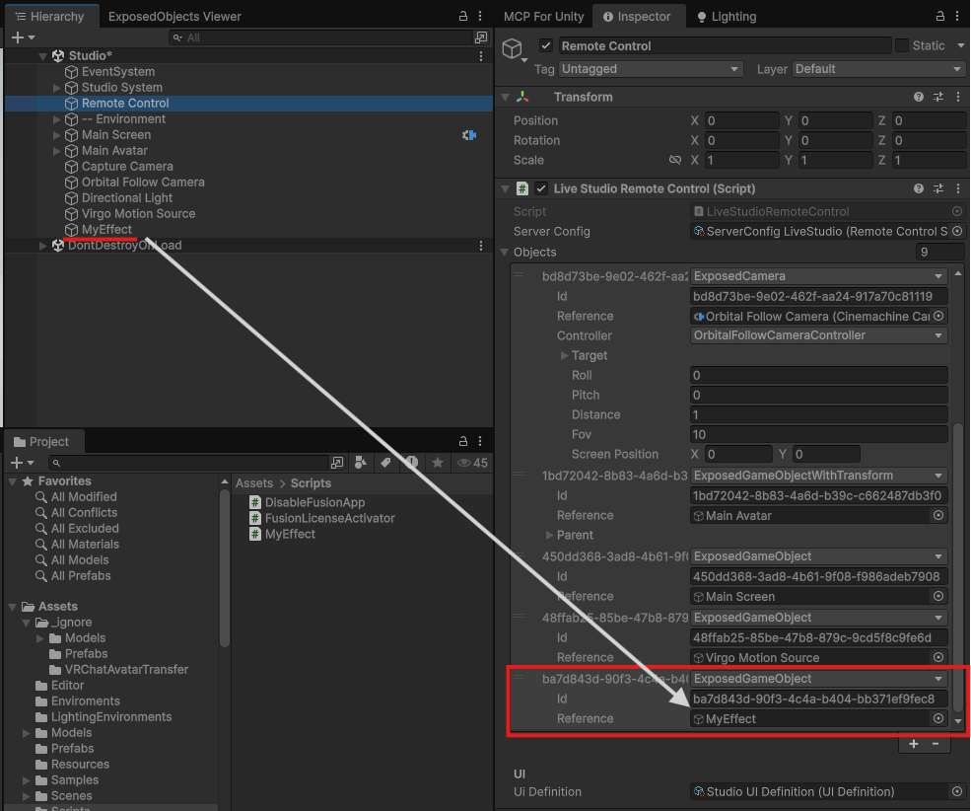Change the Remote Control GameObject icon
The image size is (971, 811).
[514, 49]
